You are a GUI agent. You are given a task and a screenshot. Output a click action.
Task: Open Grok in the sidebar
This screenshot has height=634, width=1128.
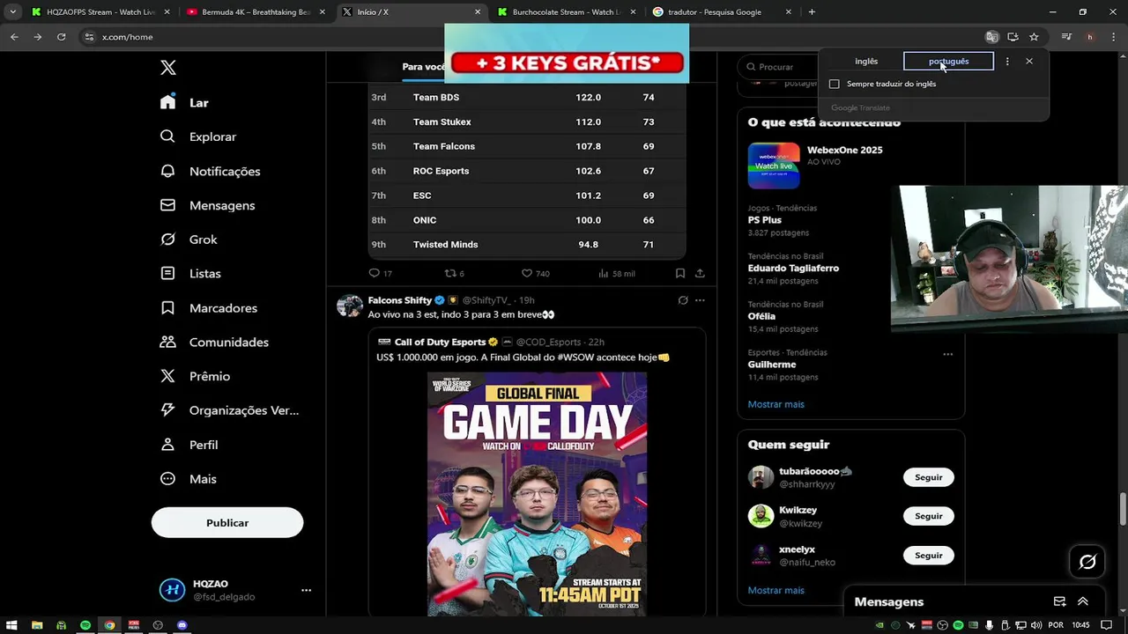coord(188,240)
